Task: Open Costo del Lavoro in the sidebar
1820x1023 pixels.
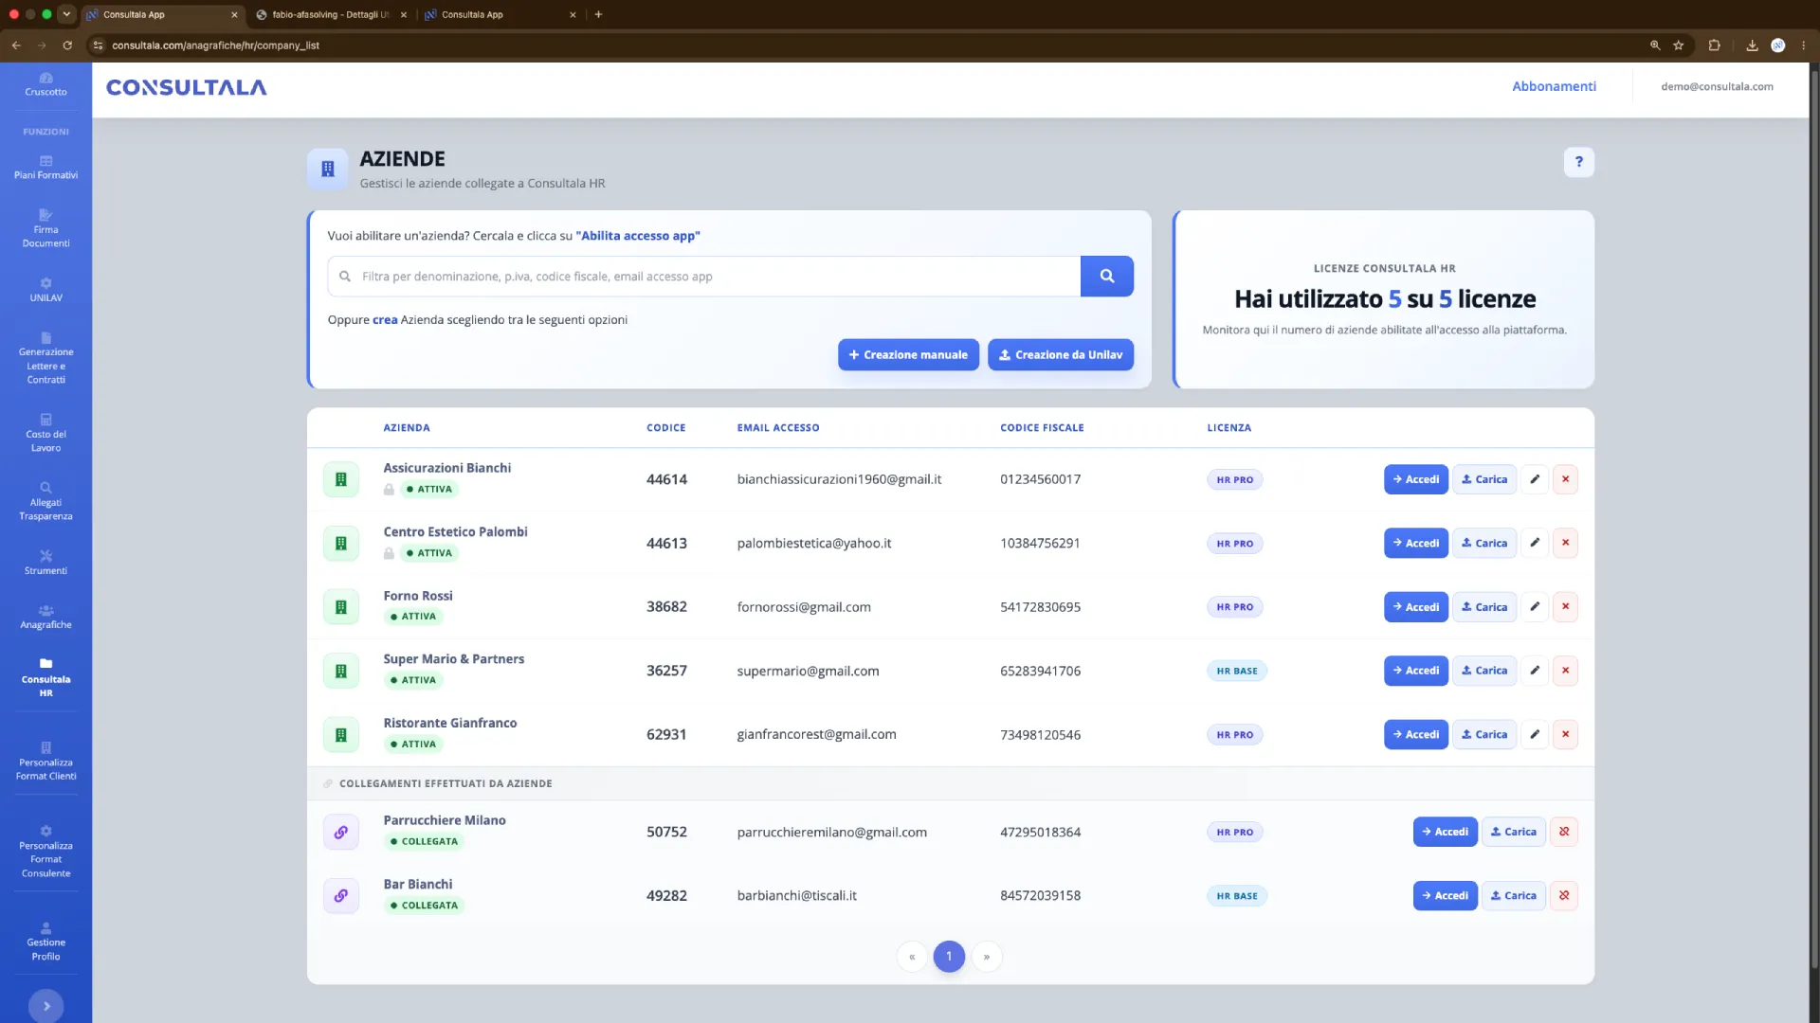Action: (45, 434)
